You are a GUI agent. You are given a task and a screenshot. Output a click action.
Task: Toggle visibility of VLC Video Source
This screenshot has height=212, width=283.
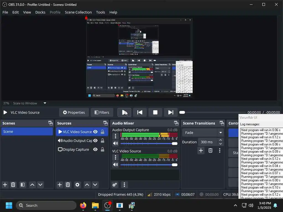click(95, 132)
